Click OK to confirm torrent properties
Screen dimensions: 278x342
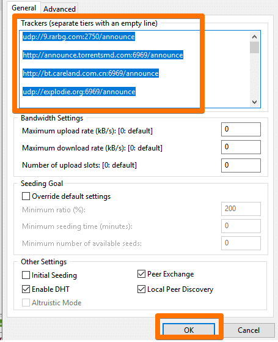coord(189,330)
